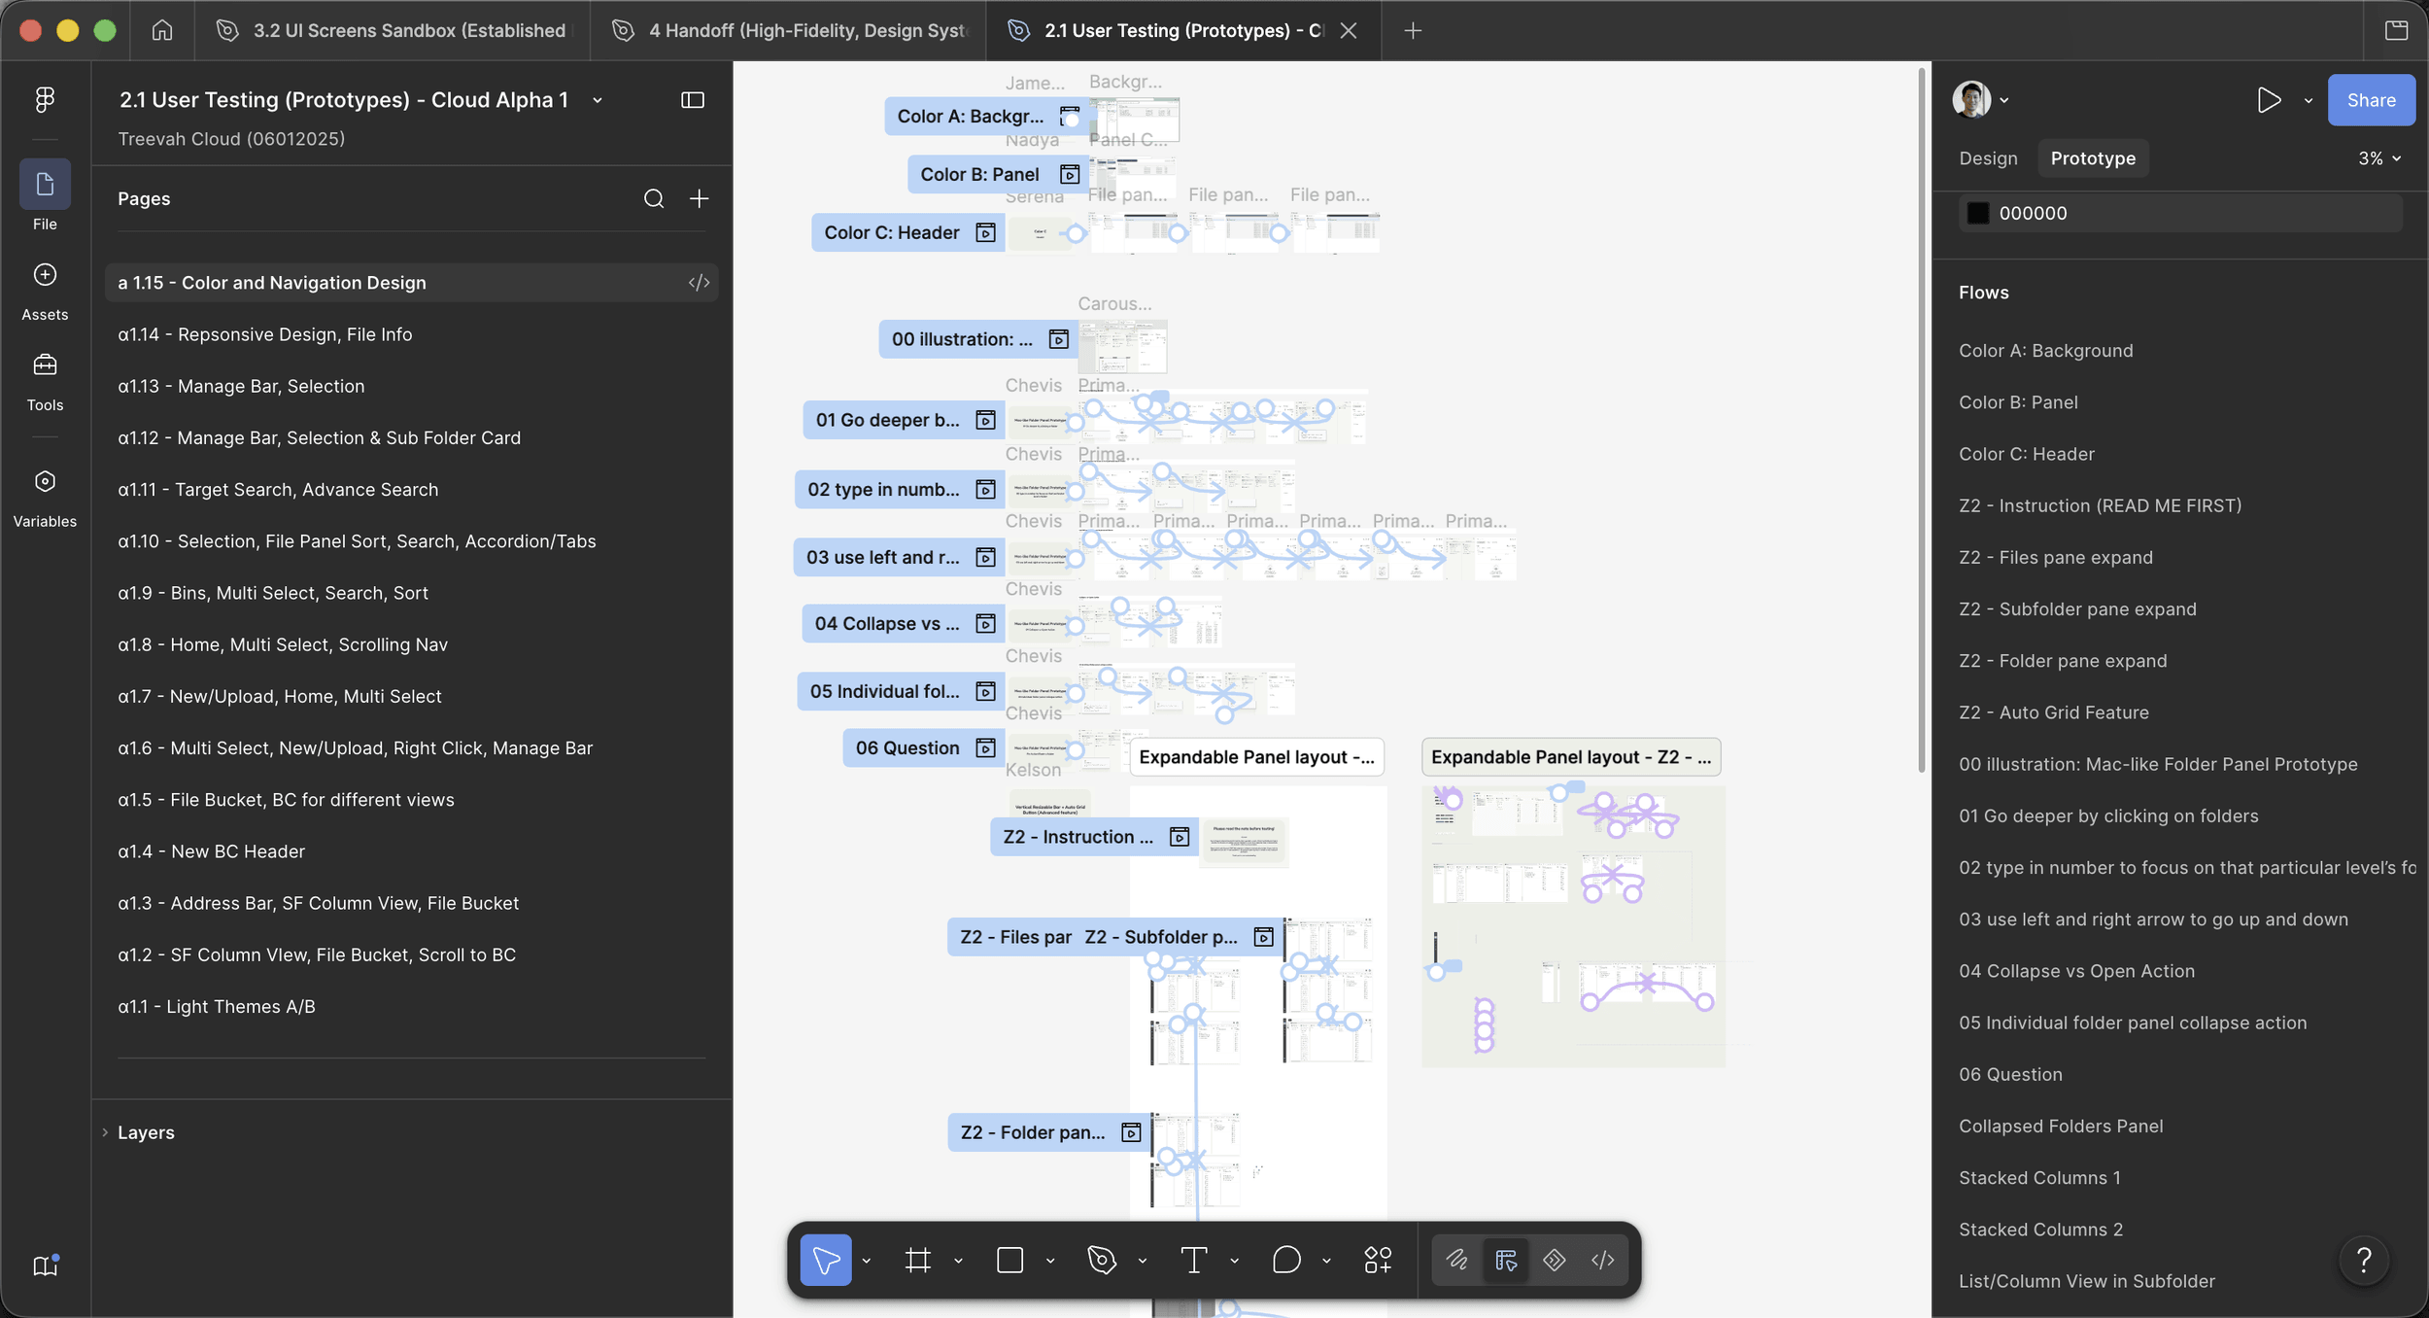This screenshot has width=2429, height=1318.
Task: Select Expandable Panel layout - Z2 section label
Action: click(x=1570, y=757)
